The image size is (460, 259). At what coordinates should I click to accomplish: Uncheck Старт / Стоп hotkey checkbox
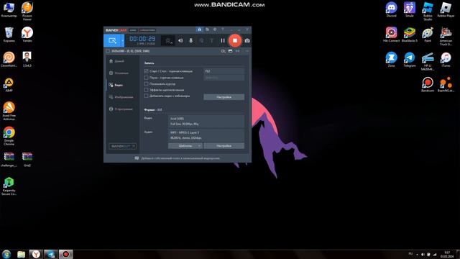pos(146,71)
